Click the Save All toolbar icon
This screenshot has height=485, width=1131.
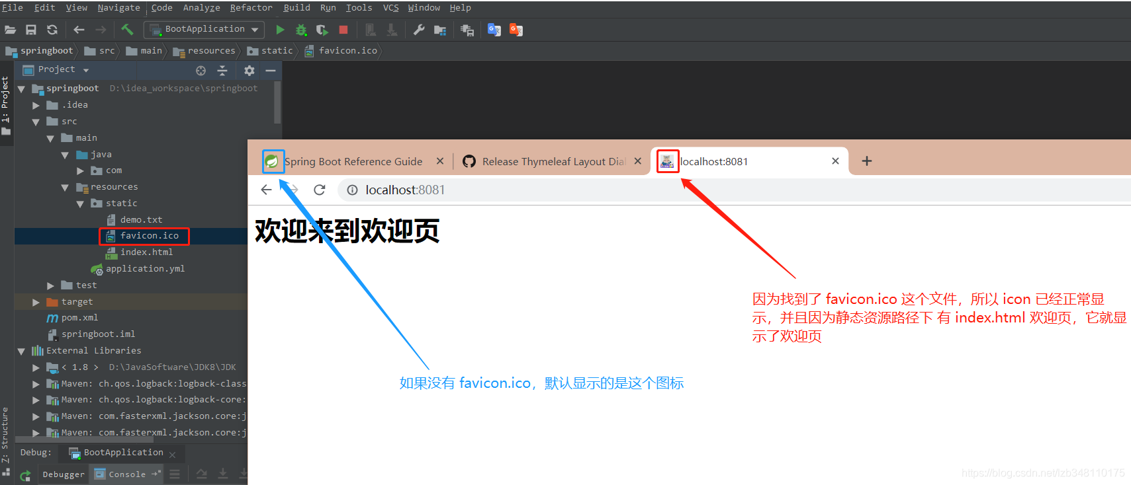point(31,30)
